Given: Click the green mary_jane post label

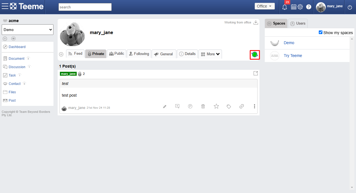Looking at the screenshot, I should pyautogui.click(x=68, y=74).
